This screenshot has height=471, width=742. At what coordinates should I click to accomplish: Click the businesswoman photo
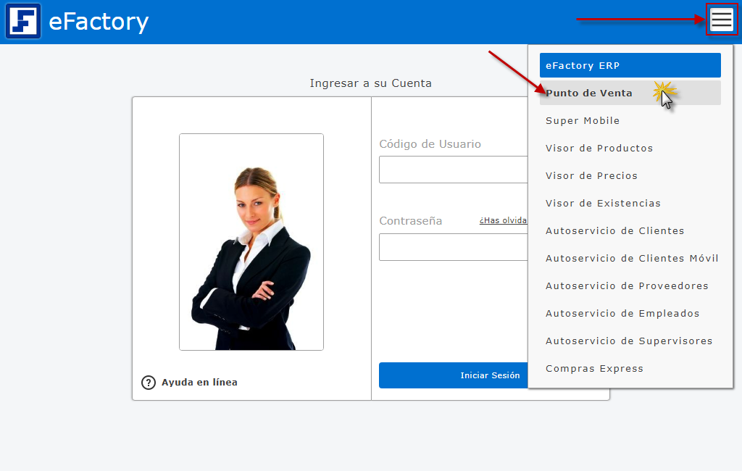(251, 242)
